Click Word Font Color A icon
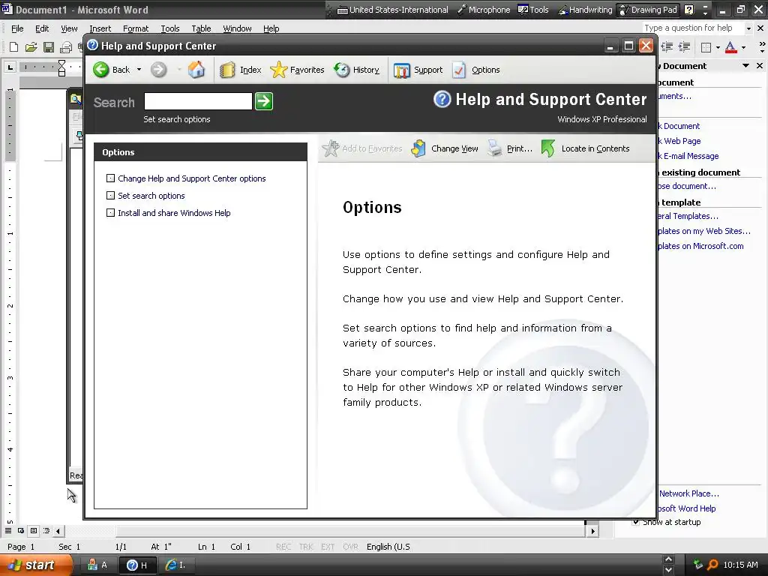 click(730, 47)
